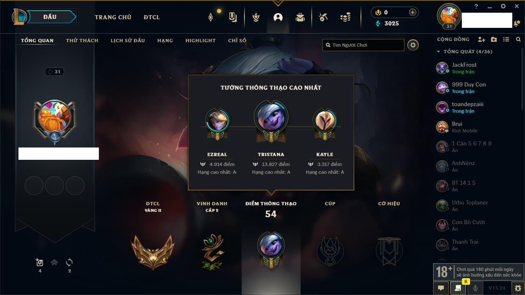
Task: Switch to the THỬ THÁCH tab
Action: point(82,41)
